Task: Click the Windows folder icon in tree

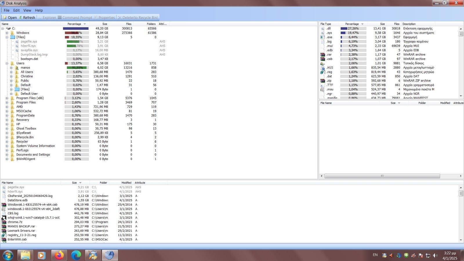Action: [x=12, y=33]
